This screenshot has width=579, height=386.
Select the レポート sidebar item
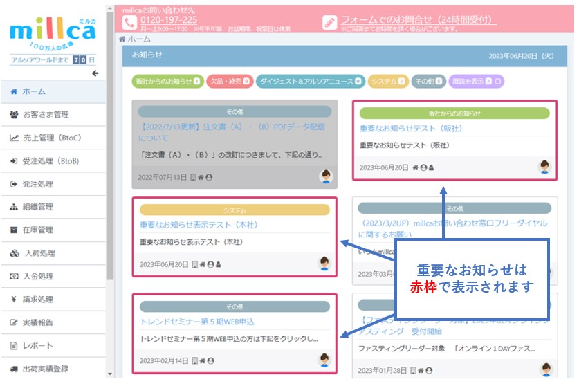[37, 345]
